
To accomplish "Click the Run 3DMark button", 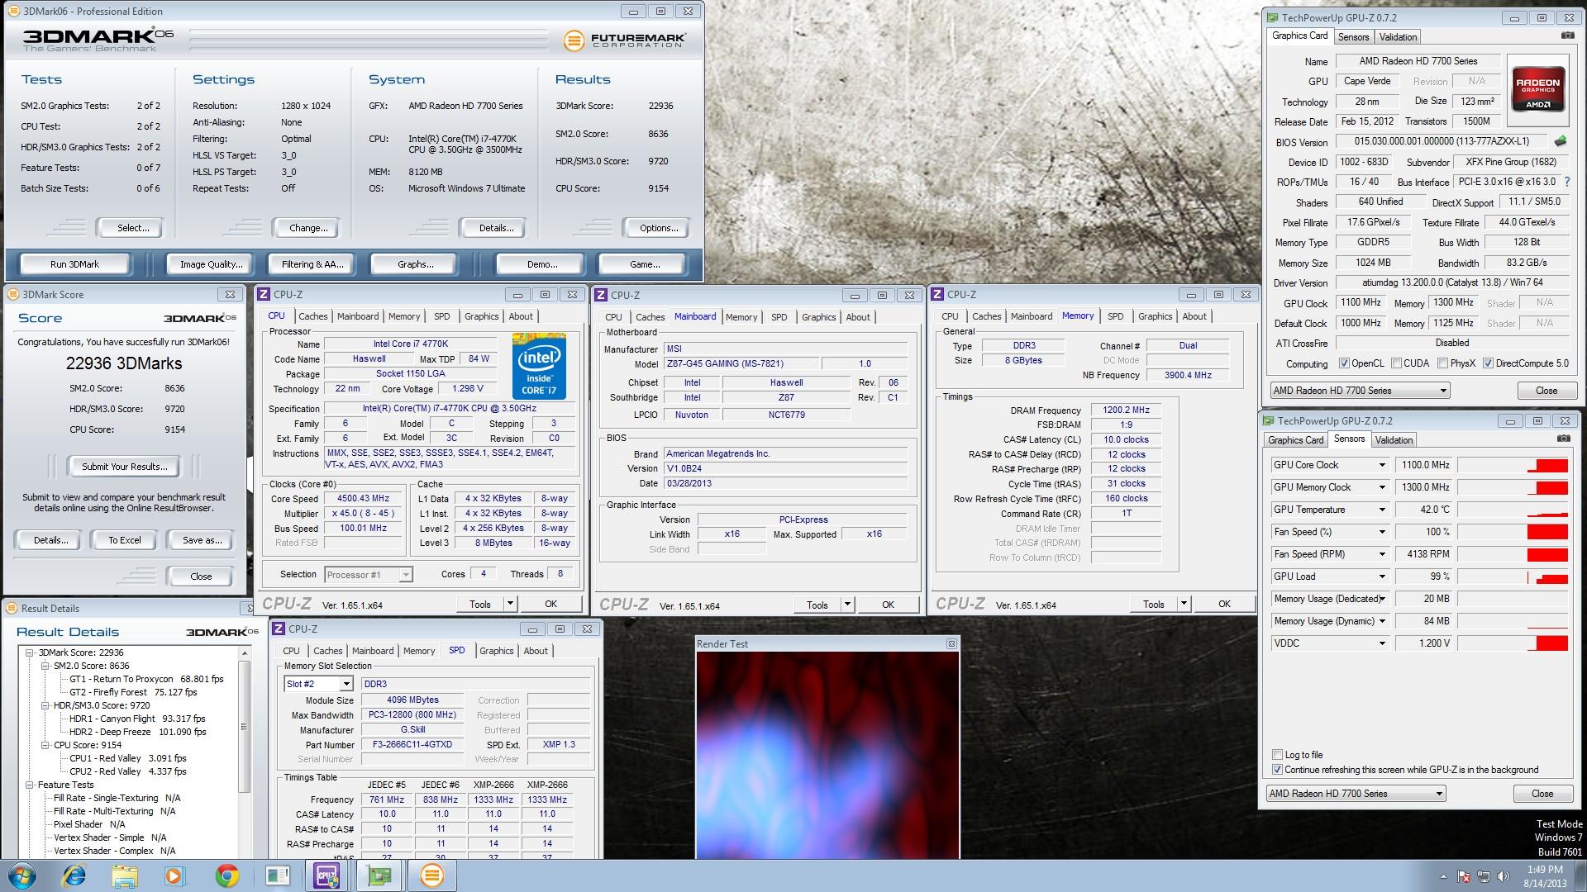I will 74,264.
